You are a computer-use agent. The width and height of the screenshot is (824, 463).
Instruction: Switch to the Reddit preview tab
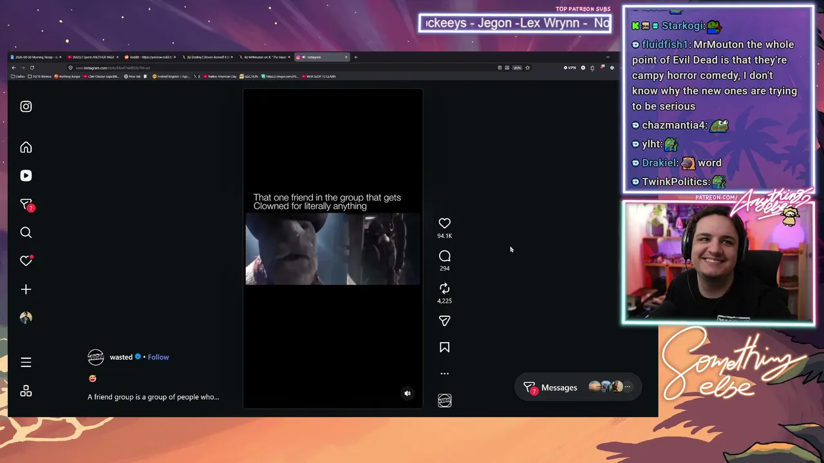[x=150, y=57]
